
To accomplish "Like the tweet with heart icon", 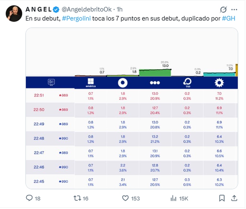I will coord(125,198).
